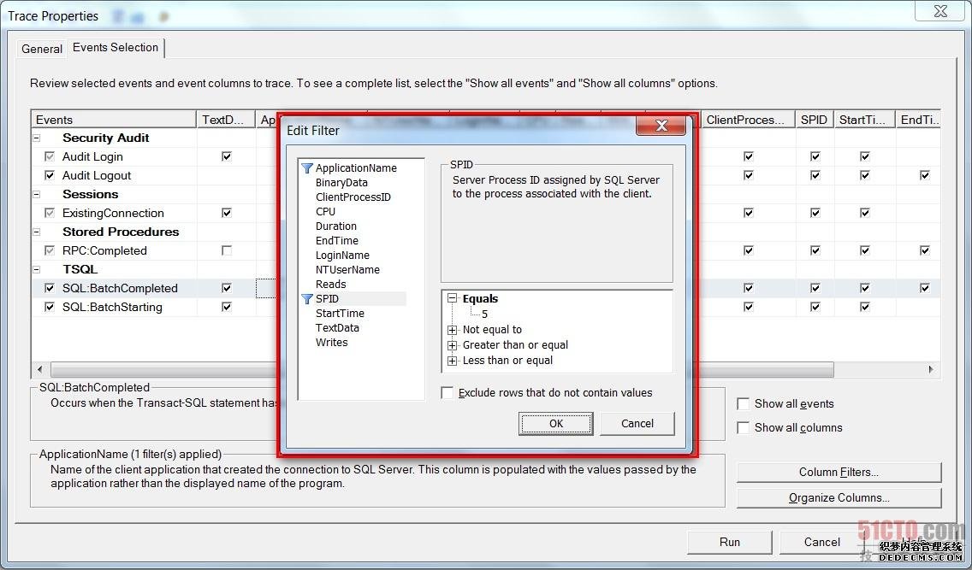Expand Greater than or equal node
Screen dimensions: 972x570
[x=452, y=345]
